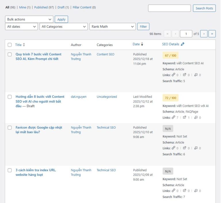Open the Bulk actions dropdown

29,19
